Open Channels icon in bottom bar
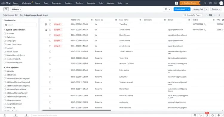The height and width of the screenshot is (117, 224). coord(16,115)
